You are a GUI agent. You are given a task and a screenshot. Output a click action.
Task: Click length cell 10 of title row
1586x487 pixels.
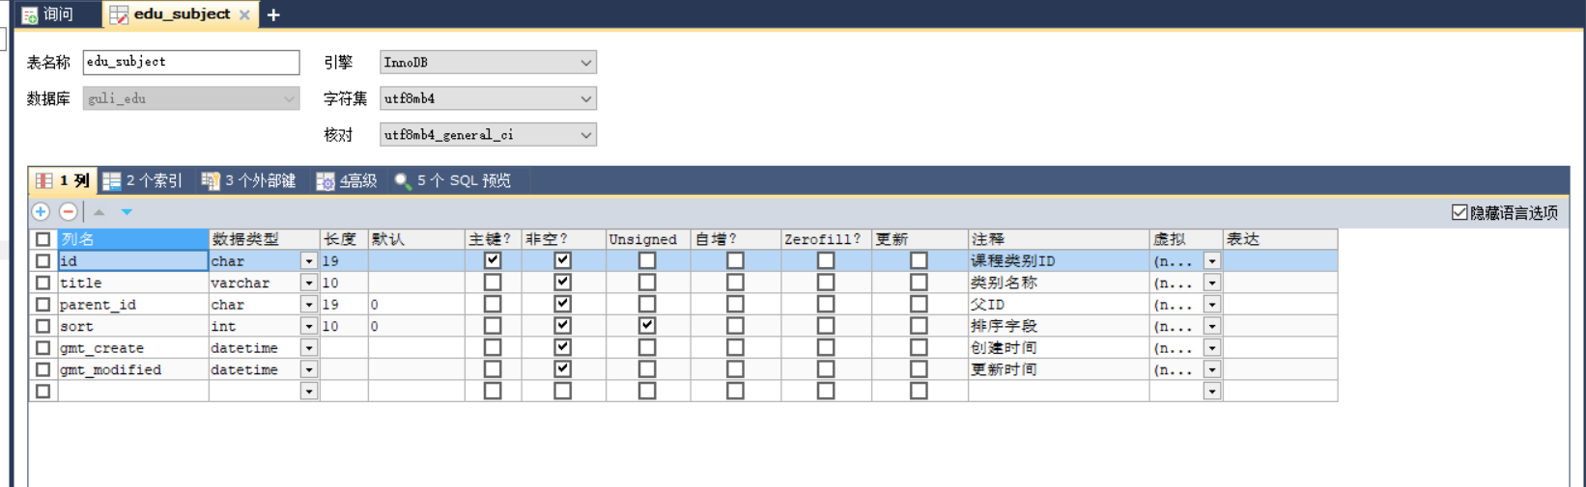tap(344, 283)
